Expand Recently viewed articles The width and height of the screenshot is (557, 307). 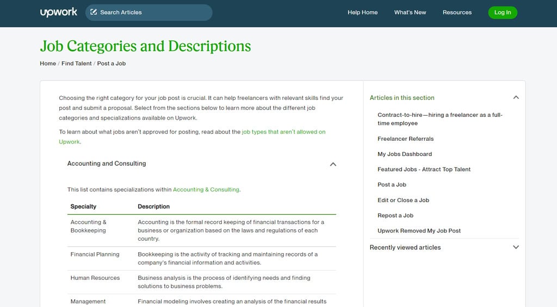tap(516, 247)
